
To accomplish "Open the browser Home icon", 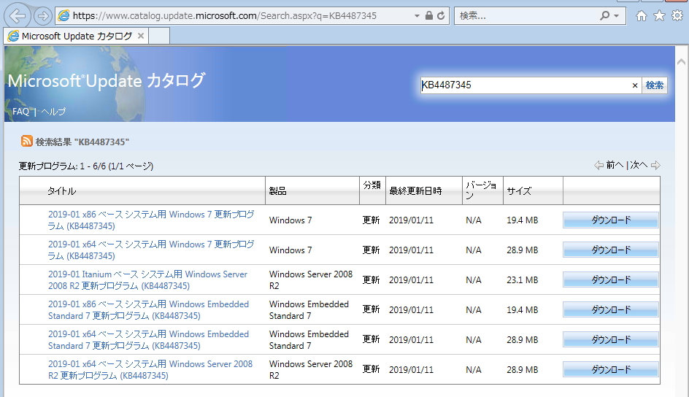I will [641, 16].
